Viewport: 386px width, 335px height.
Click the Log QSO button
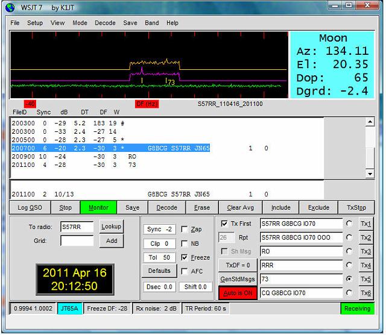point(30,208)
